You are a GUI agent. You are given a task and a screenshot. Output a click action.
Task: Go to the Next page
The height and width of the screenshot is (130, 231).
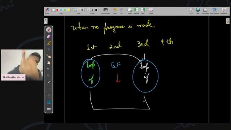pos(143,11)
